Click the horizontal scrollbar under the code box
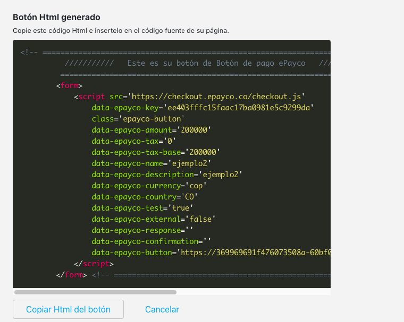Screen dimensions: 404x322 [x=95, y=292]
